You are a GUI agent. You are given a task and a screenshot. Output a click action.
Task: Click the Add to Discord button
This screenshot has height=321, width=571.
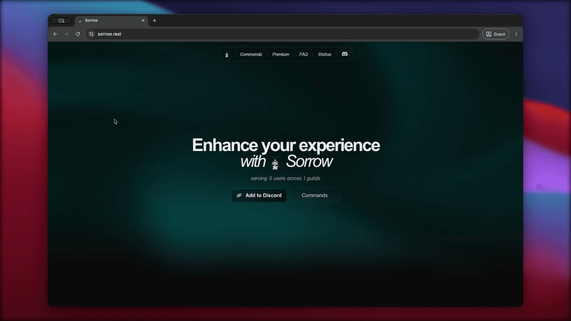(259, 195)
